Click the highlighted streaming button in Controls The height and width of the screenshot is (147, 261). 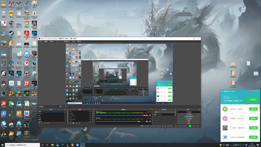pyautogui.click(x=189, y=112)
